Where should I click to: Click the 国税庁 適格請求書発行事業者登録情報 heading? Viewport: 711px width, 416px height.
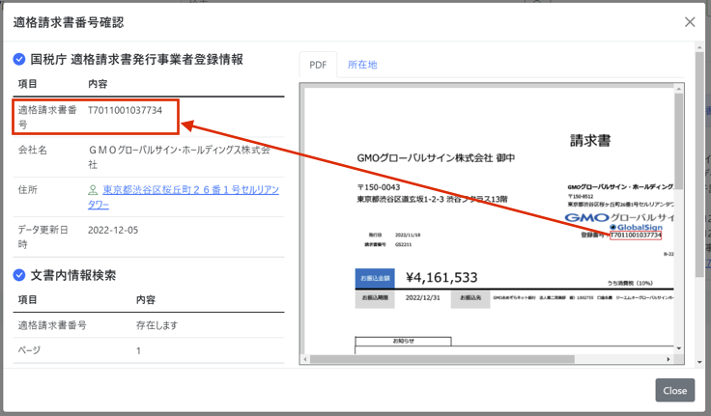pos(136,60)
